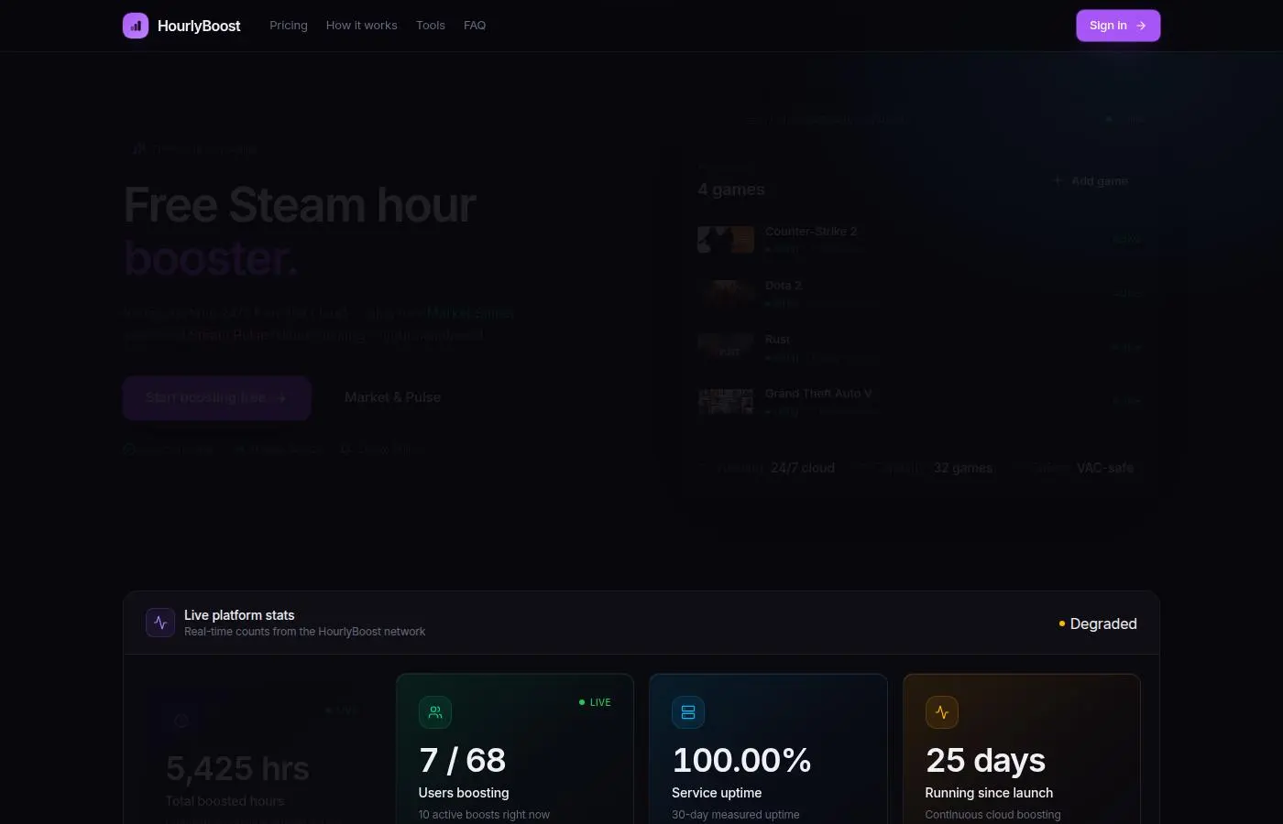1283x824 pixels.
Task: Click the 7 / 68 users value
Action: [x=463, y=760]
